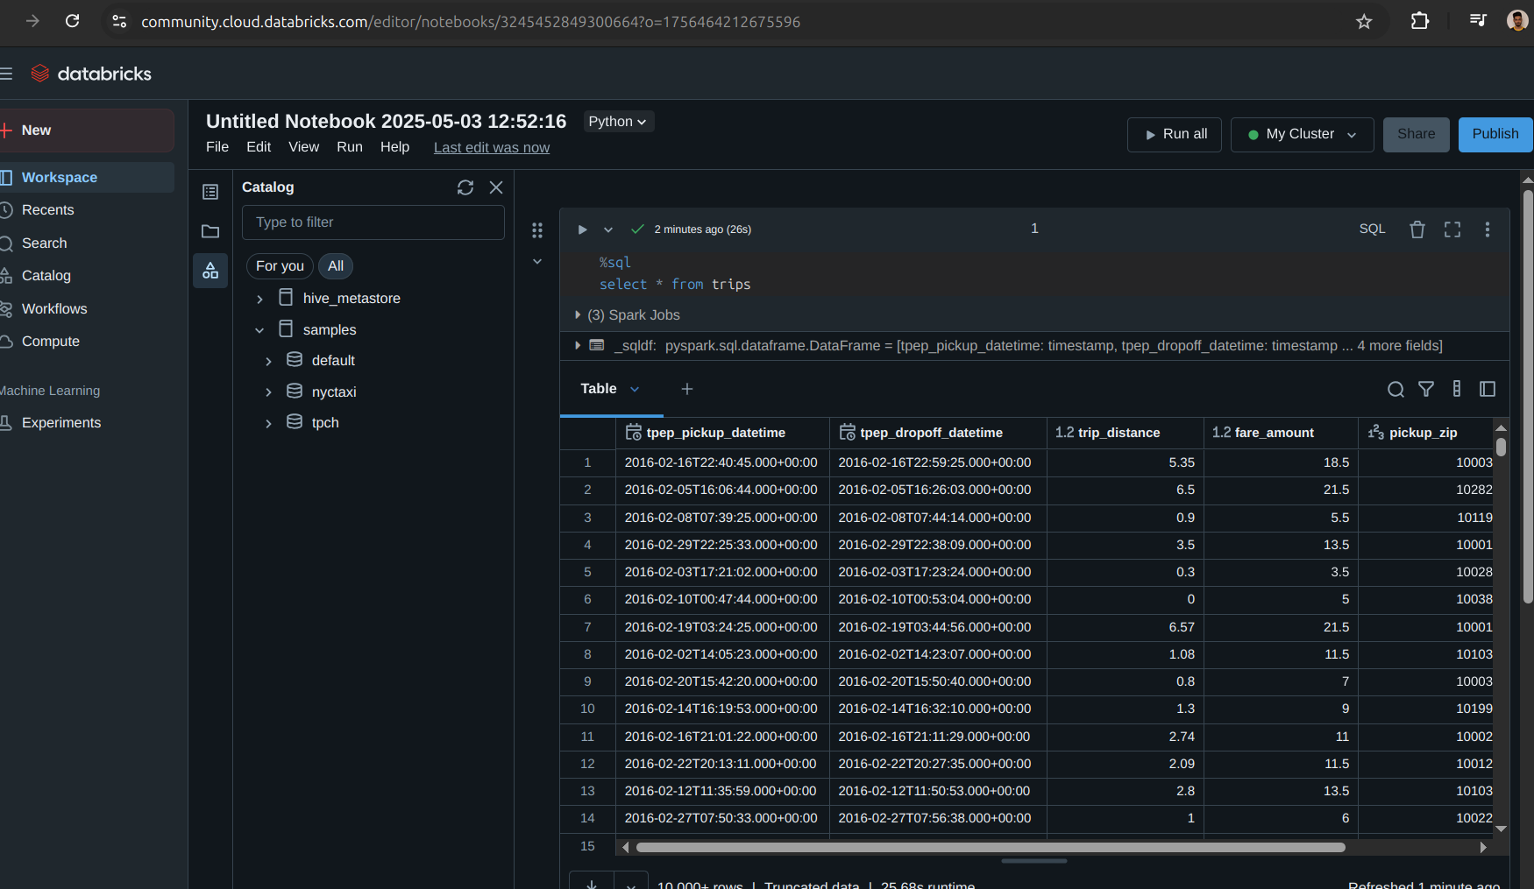The image size is (1534, 889).
Task: Open the My Cluster dropdown
Action: tap(1302, 135)
